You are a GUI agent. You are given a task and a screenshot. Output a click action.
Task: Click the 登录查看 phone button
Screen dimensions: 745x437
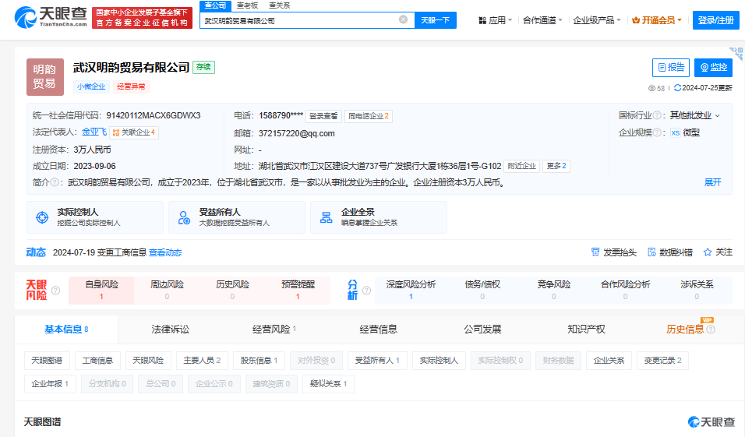pos(323,116)
